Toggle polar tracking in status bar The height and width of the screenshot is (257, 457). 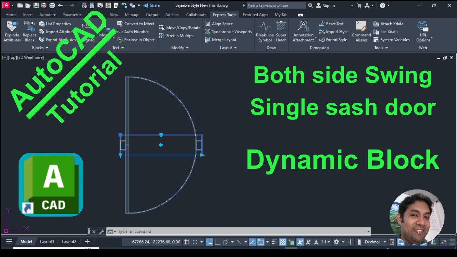[225, 242]
